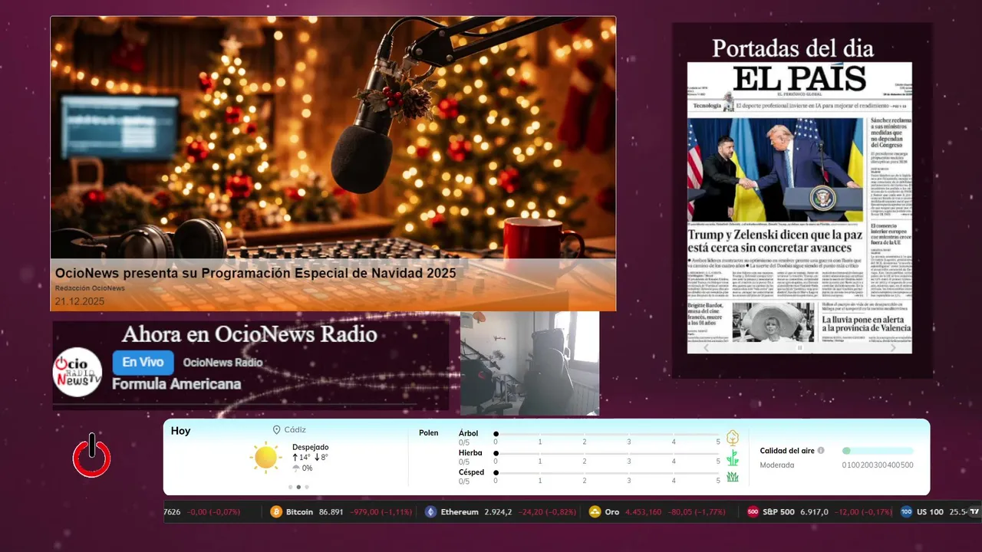Image resolution: width=982 pixels, height=552 pixels.
Task: Open the OcioNews Radio station link
Action: click(x=222, y=363)
